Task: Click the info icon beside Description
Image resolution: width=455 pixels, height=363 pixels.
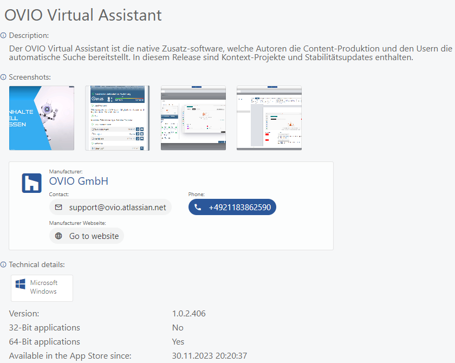Action: (3, 35)
